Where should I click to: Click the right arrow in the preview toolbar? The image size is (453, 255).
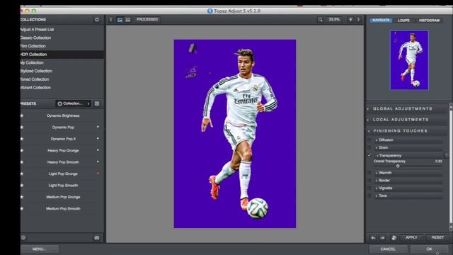pyautogui.click(x=359, y=19)
